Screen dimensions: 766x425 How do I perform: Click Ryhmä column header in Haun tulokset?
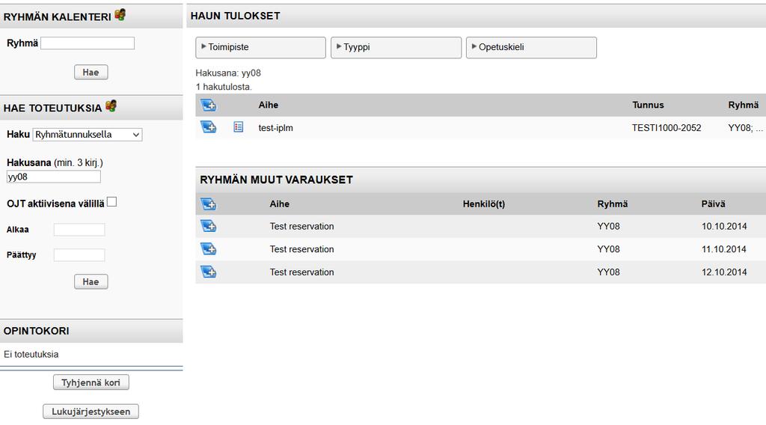coord(743,105)
